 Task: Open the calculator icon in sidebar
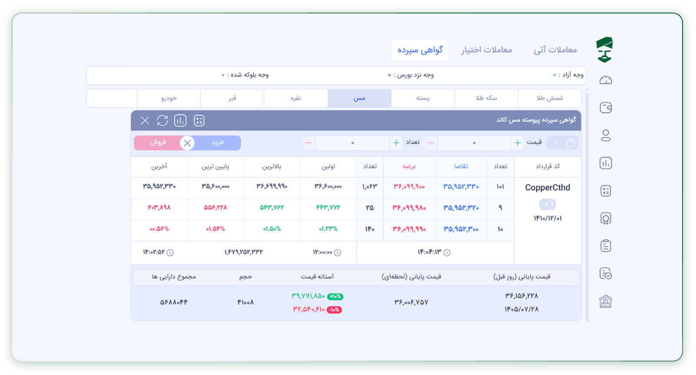(x=606, y=191)
